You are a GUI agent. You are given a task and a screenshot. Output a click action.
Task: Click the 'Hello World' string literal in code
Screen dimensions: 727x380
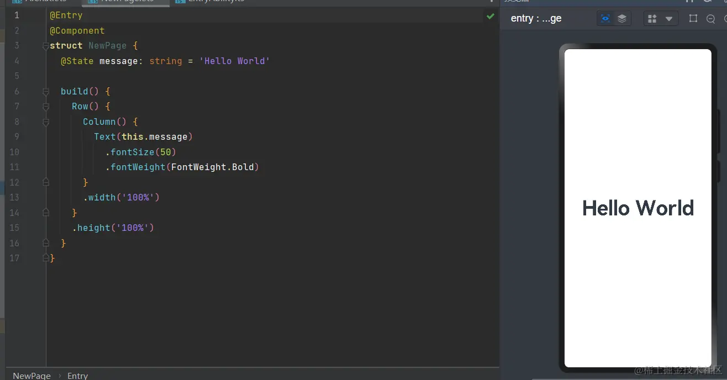click(234, 61)
